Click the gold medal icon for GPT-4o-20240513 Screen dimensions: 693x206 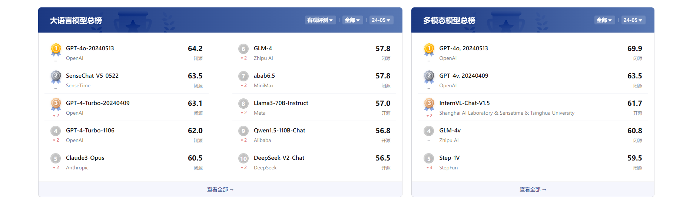(x=56, y=49)
